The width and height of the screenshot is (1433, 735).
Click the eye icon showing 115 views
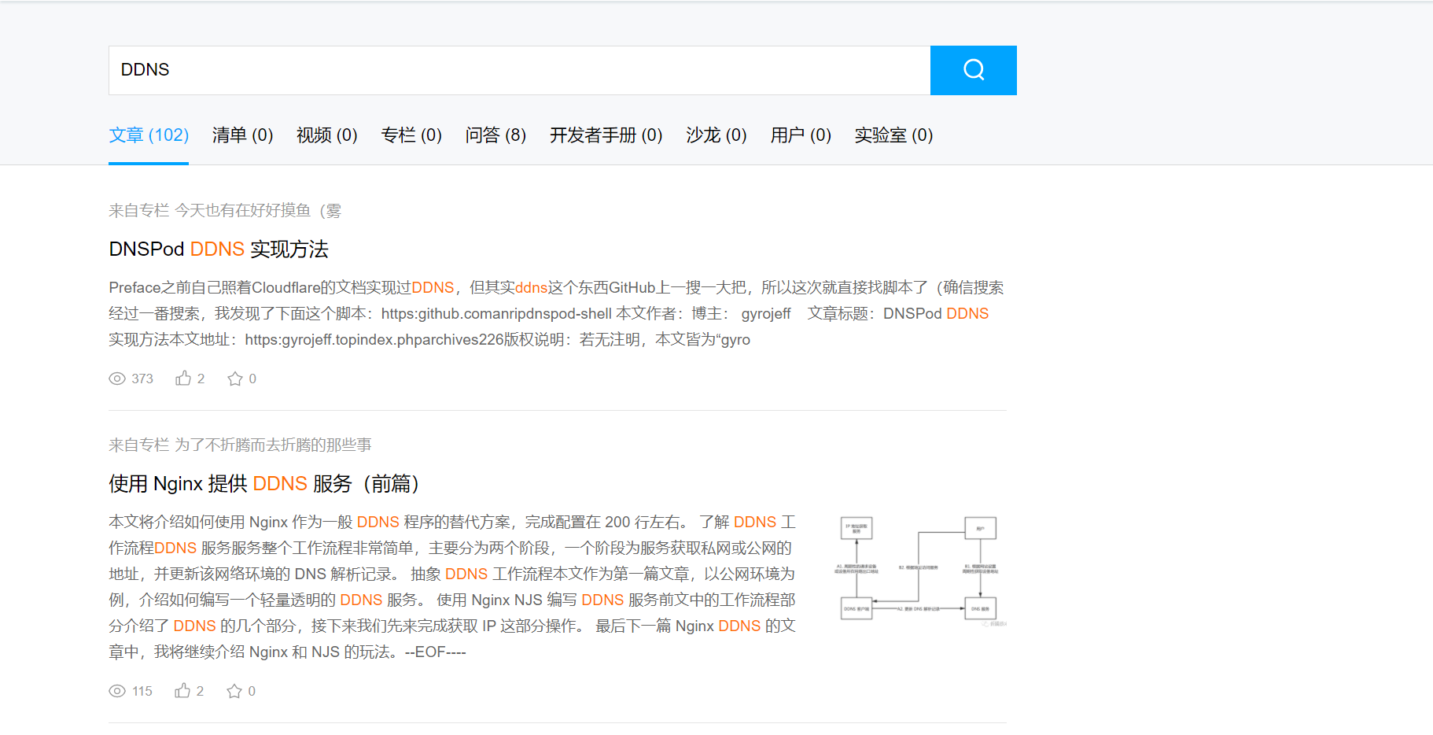pos(116,690)
